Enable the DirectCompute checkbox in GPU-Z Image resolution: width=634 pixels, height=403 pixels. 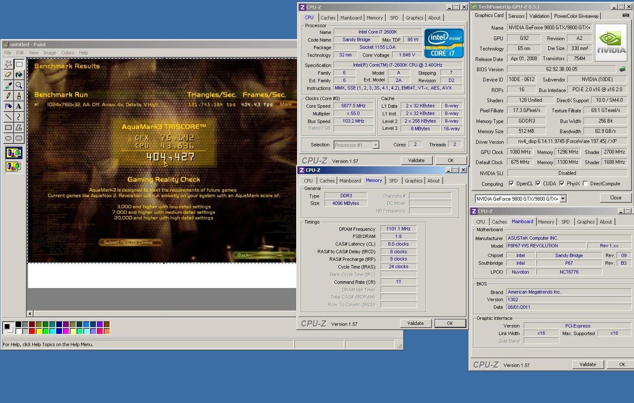585,184
